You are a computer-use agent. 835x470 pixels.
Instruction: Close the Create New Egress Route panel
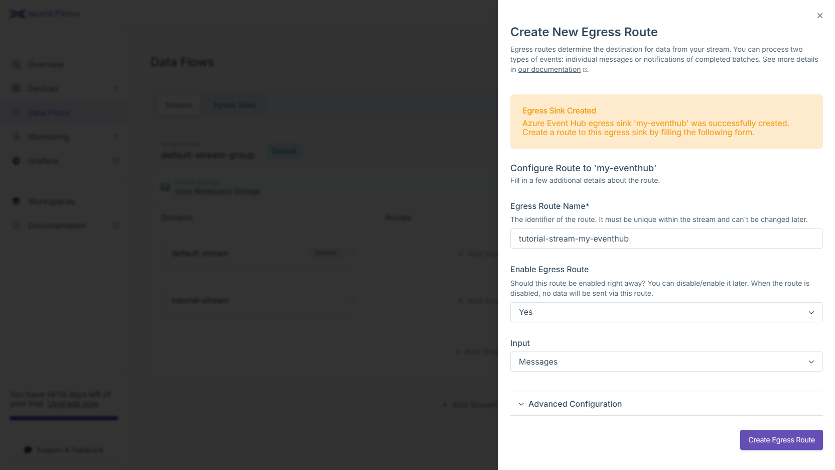(x=819, y=16)
